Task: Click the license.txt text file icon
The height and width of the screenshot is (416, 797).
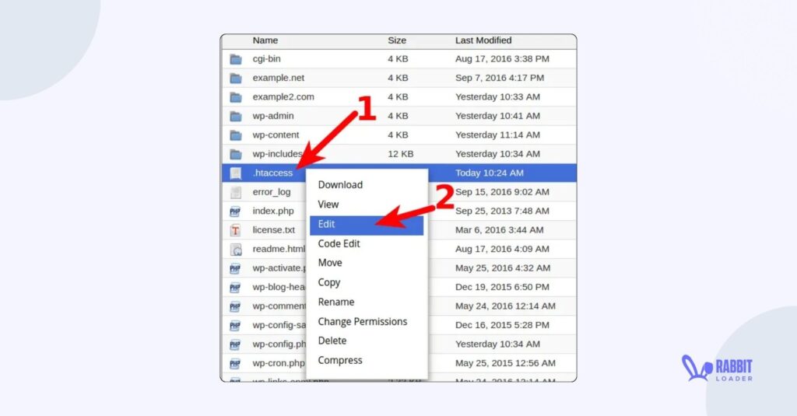Action: coord(235,231)
